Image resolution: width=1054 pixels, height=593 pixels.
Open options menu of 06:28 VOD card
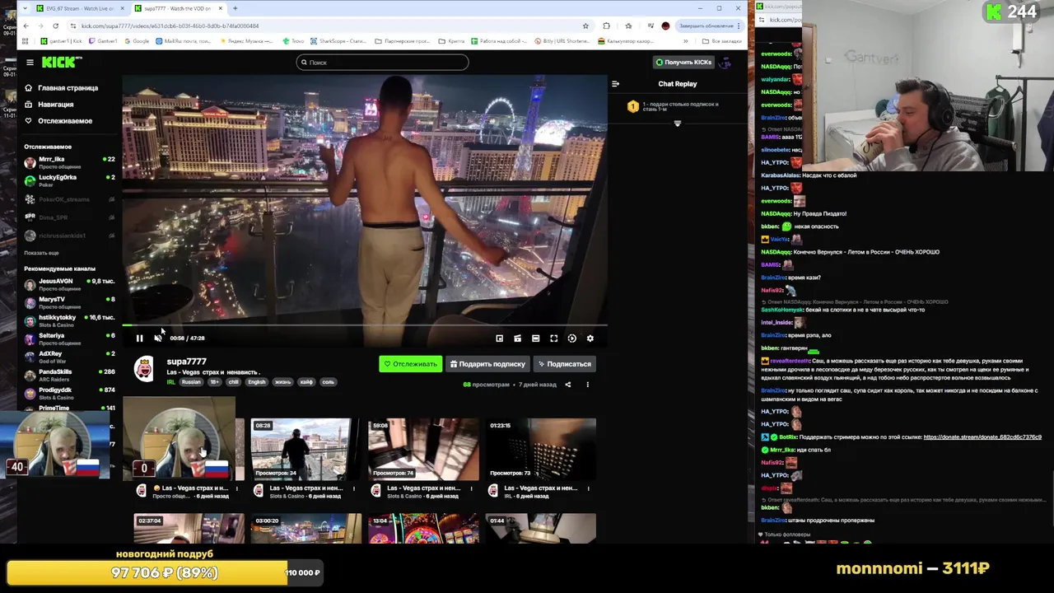click(354, 488)
